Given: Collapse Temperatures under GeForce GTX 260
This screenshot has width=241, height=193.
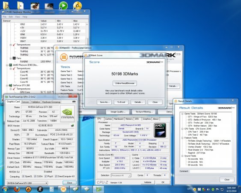Looking at the screenshot, I should (x=11, y=89).
